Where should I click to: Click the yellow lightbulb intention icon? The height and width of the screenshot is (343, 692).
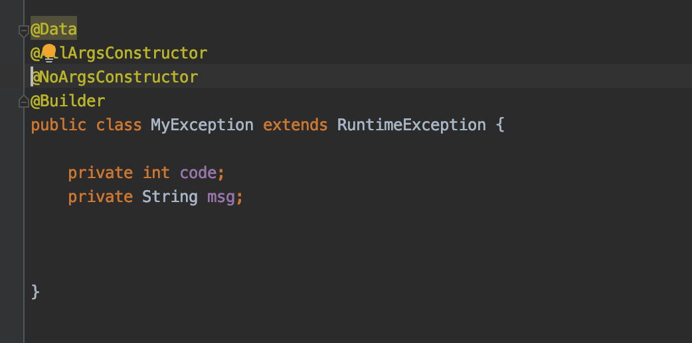[49, 52]
